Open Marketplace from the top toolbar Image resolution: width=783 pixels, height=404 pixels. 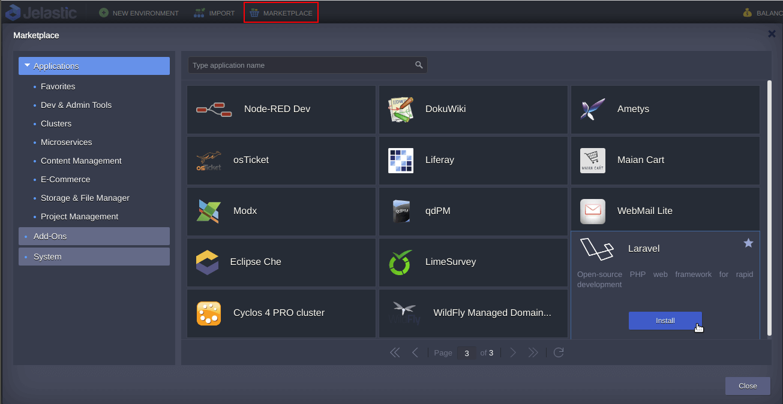[x=281, y=13]
